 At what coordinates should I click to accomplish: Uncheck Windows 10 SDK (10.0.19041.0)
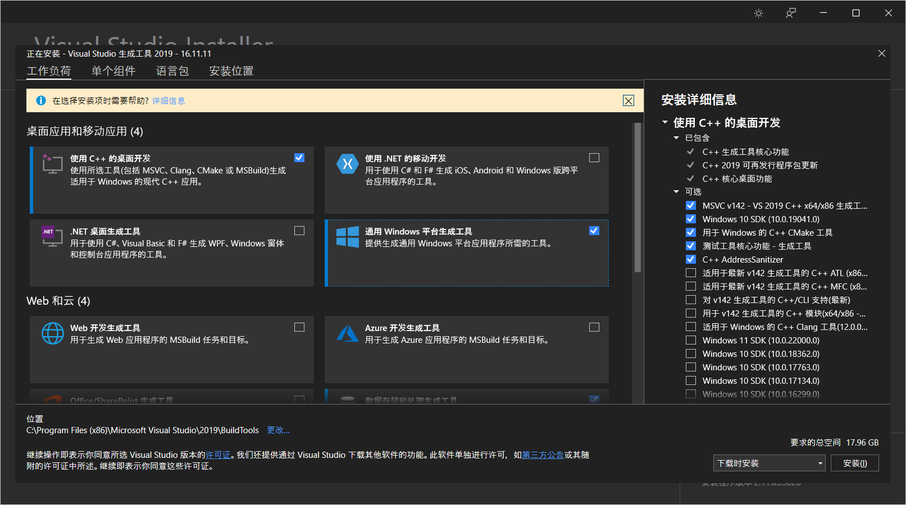[x=691, y=219]
